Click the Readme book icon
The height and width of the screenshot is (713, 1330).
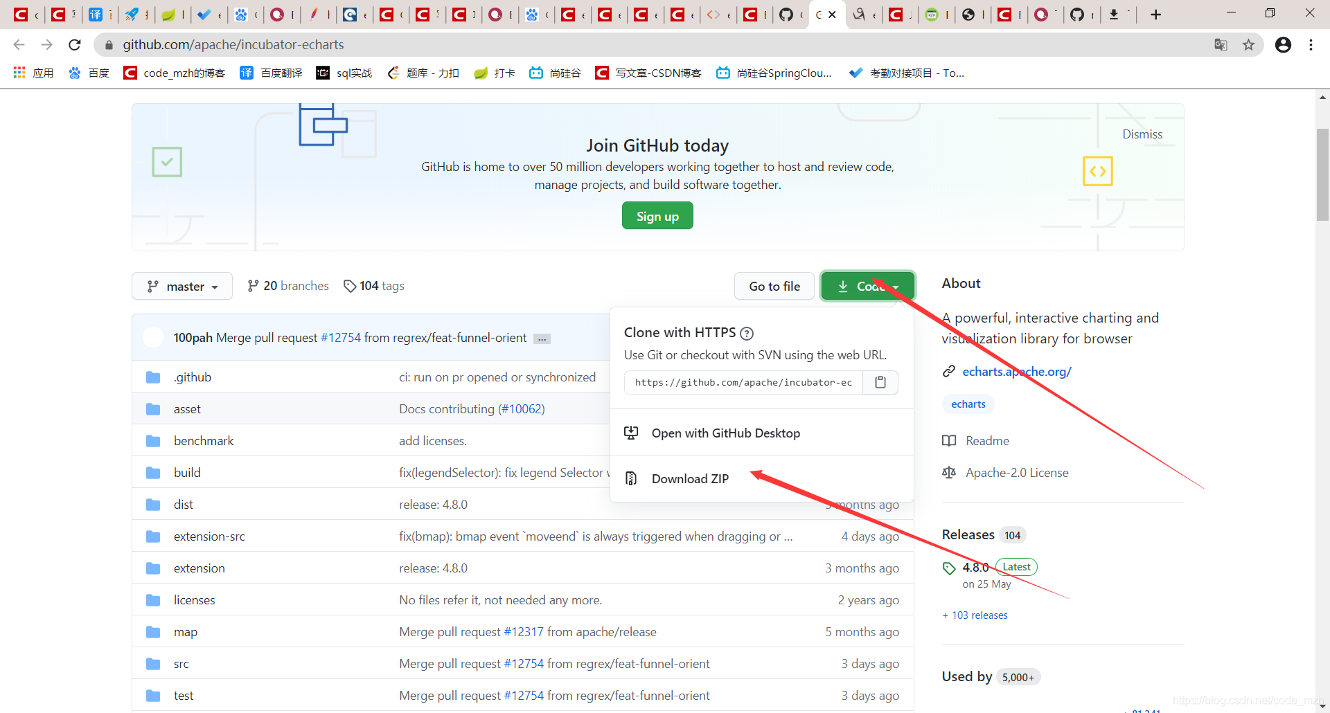point(949,441)
